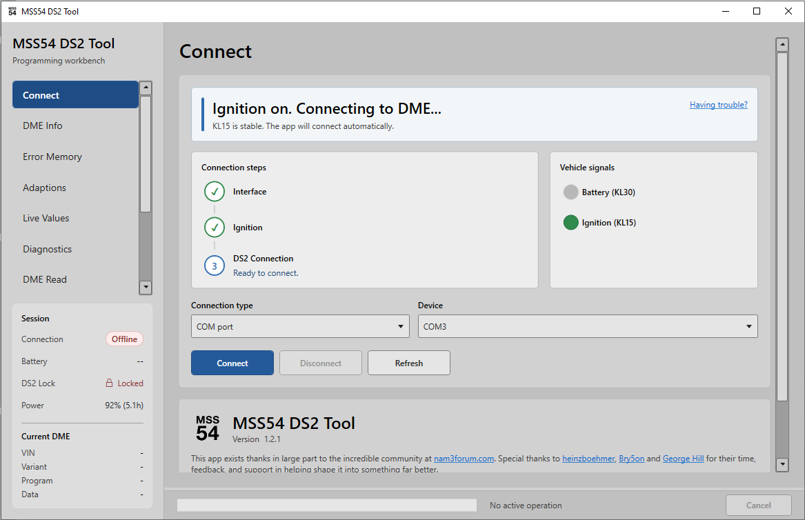805x520 pixels.
Task: Open the nam3forum.com link
Action: click(x=464, y=459)
